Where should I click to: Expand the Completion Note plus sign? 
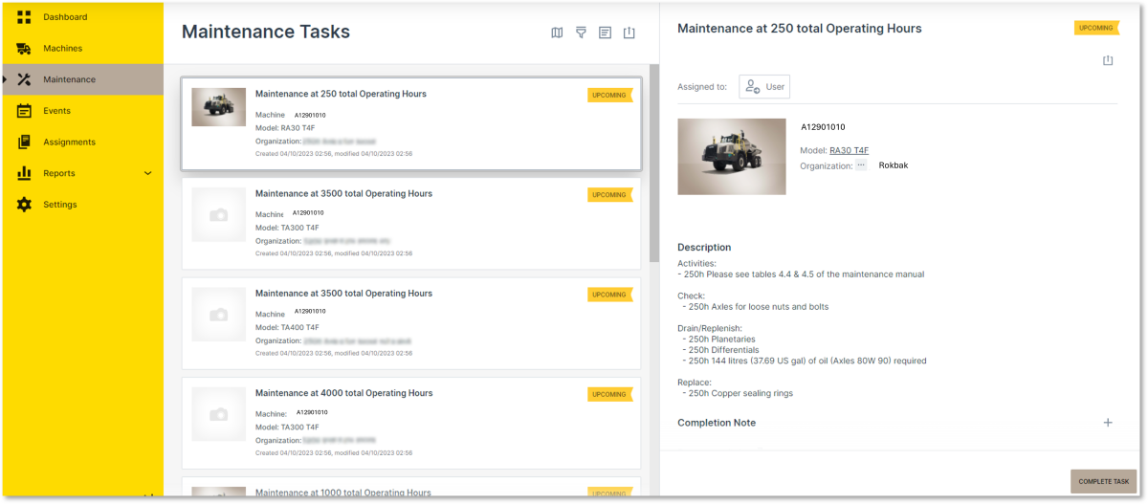click(x=1108, y=423)
